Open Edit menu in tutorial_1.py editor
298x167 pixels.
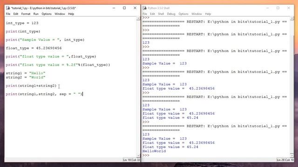(16, 14)
